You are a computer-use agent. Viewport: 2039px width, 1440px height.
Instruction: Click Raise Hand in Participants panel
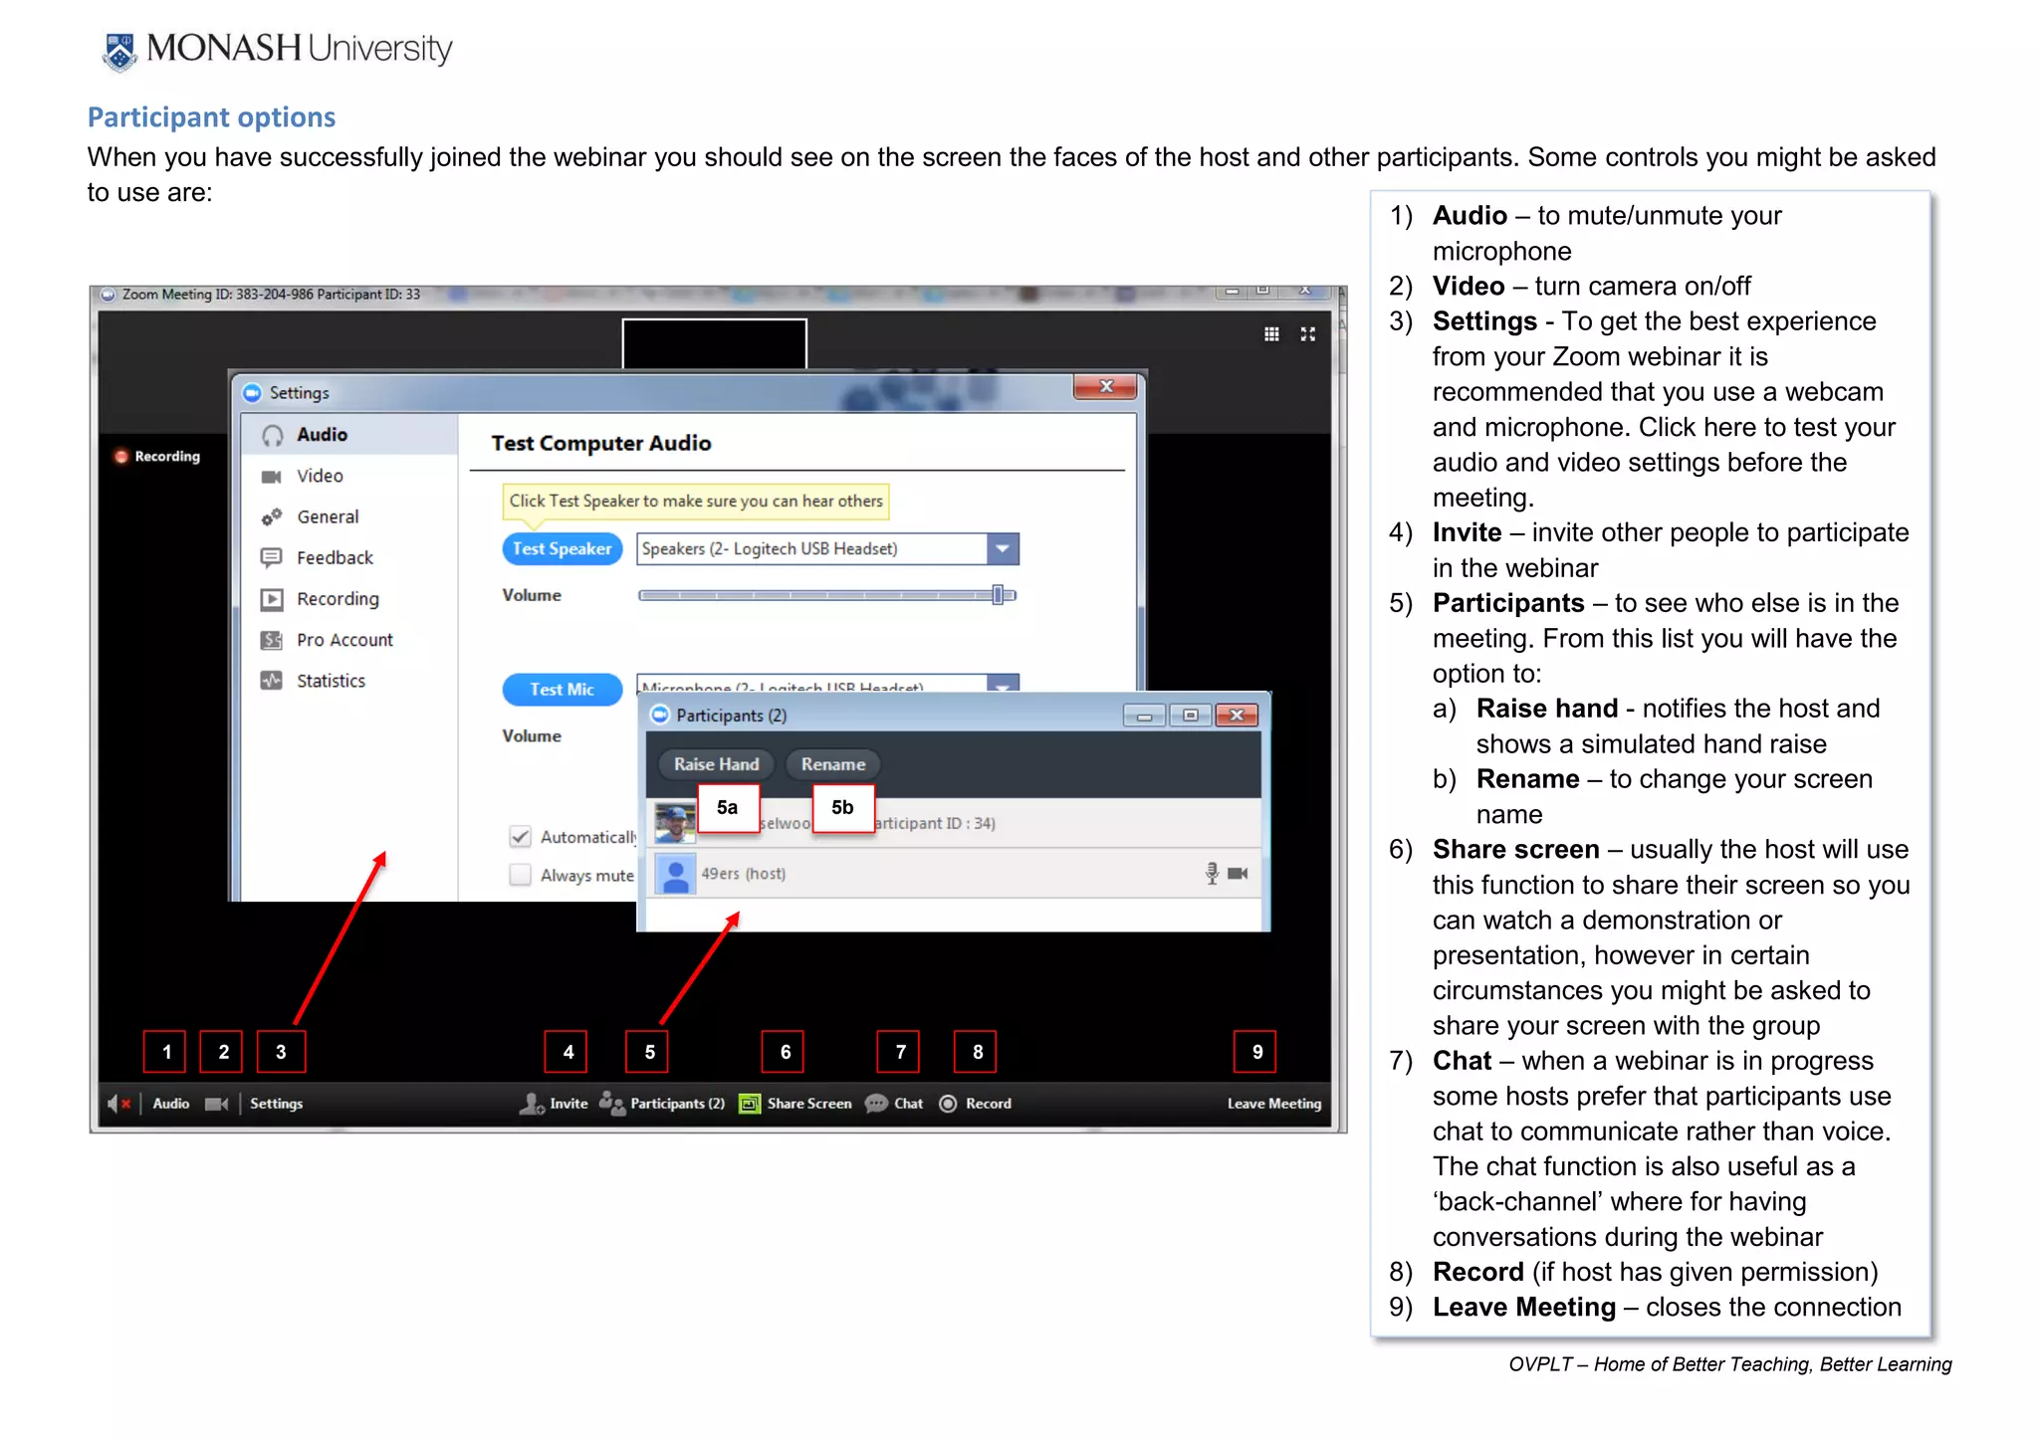pos(716,764)
